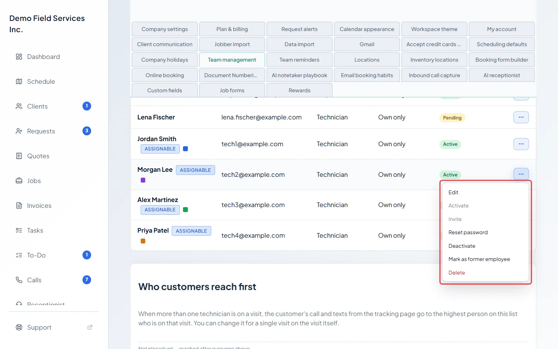Viewport: 558px width, 349px height.
Task: Collapse the Morgan Lee actions menu button
Action: pyautogui.click(x=521, y=174)
